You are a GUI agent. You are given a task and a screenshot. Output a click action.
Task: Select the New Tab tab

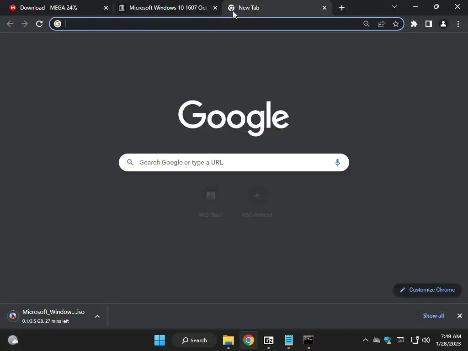click(x=277, y=8)
